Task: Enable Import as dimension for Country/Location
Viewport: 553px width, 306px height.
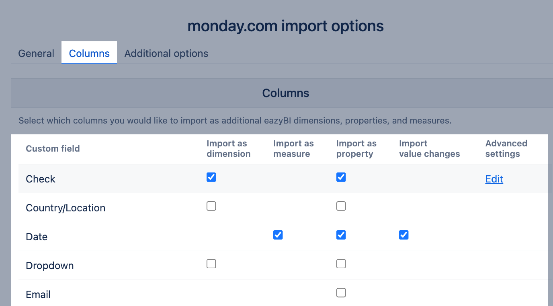Action: (x=211, y=206)
